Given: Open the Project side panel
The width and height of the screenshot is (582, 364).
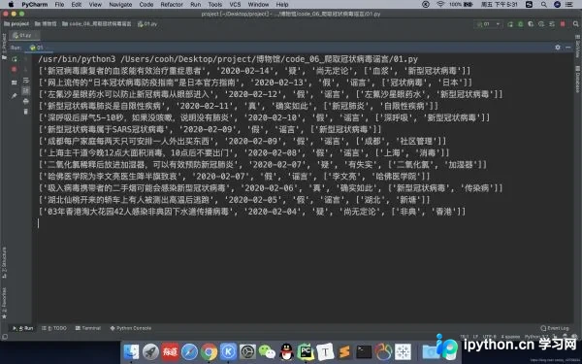Looking at the screenshot, I should pos(4,47).
